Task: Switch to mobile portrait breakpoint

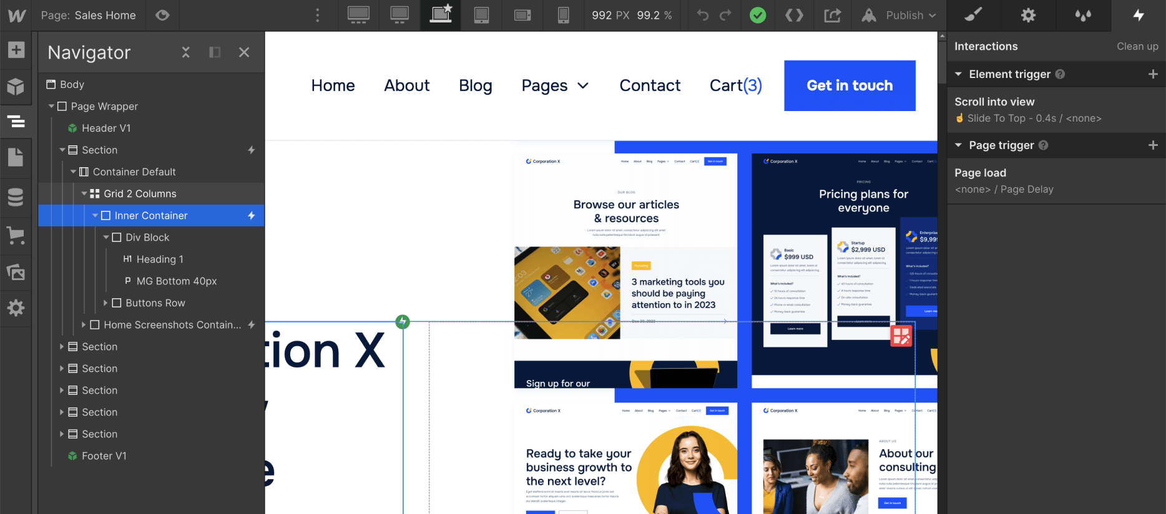Action: click(x=563, y=15)
